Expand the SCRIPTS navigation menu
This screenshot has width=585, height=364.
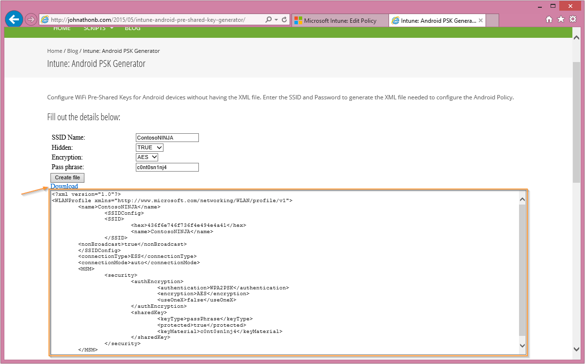click(98, 28)
